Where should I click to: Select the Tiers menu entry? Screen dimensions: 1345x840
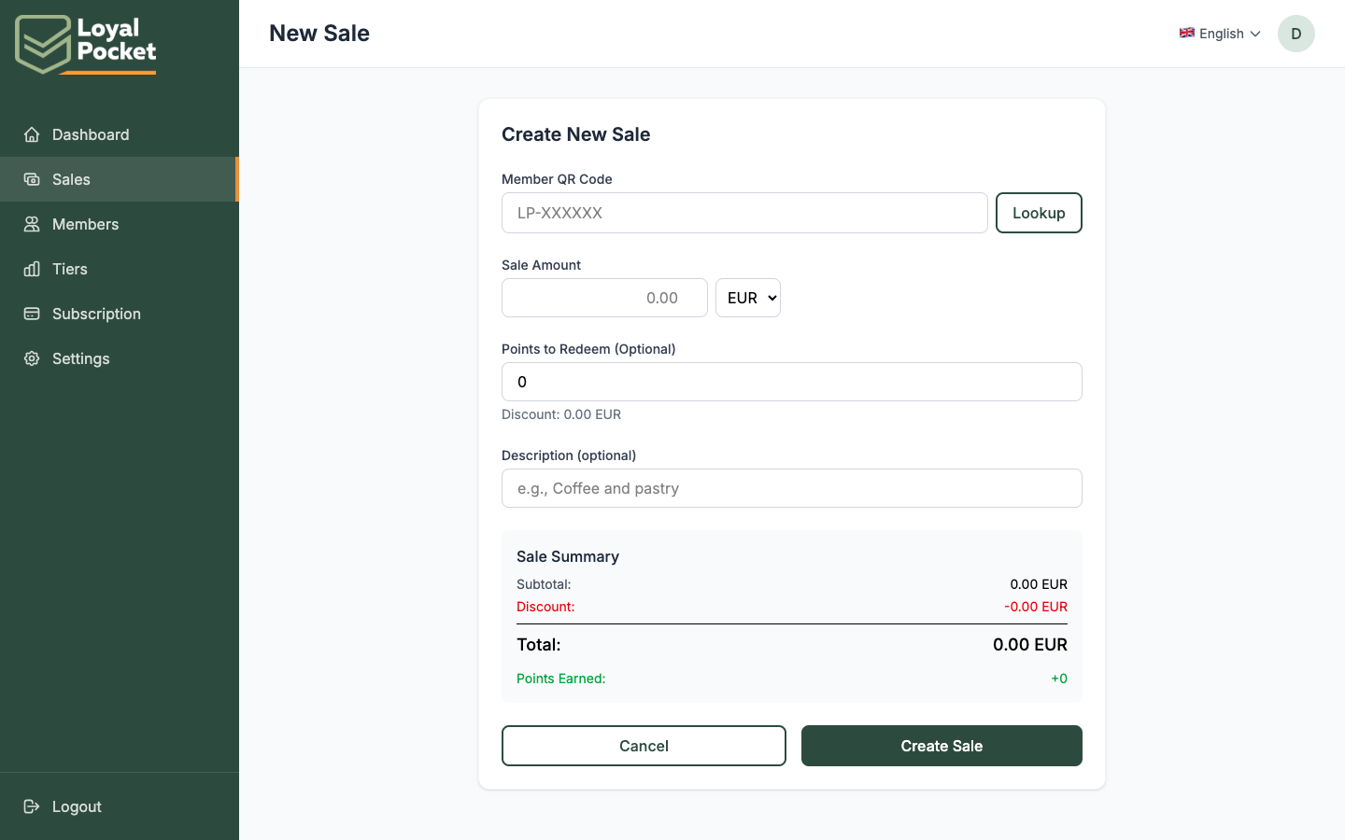point(68,269)
